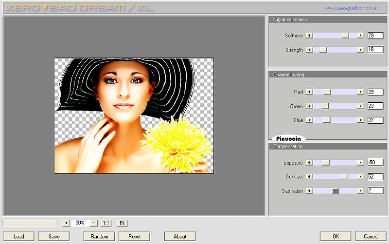Click the Contrast slider left arrow

[x=309, y=177]
